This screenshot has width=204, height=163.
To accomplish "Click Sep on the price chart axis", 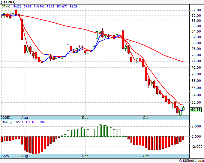I will (85, 118).
